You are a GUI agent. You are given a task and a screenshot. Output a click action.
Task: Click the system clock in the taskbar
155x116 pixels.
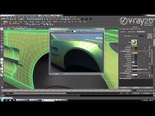(151, 100)
